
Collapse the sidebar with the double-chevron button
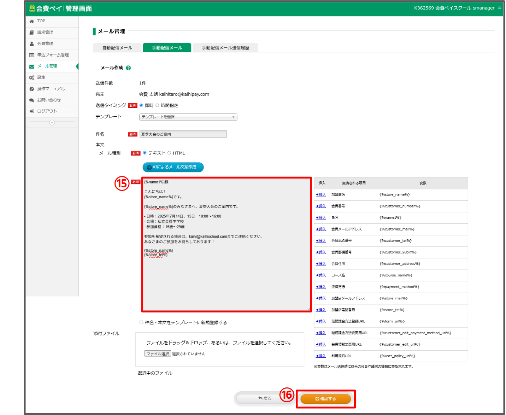[x=52, y=123]
